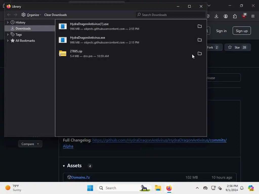
Task: Expand the Tags tree node
Action: tap(8, 34)
